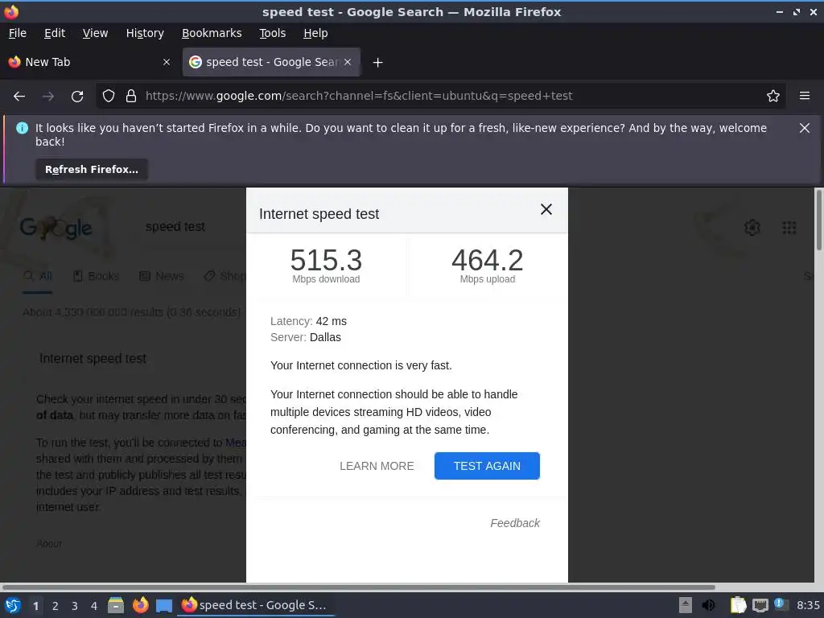Screen dimensions: 824x618
Task: Close the Internet speed test dialog
Action: pos(546,210)
